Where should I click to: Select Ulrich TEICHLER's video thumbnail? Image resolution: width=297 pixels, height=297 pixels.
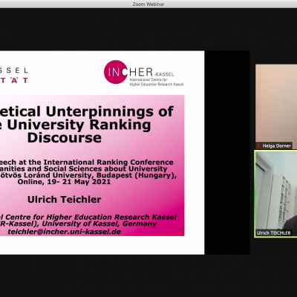tap(276, 194)
